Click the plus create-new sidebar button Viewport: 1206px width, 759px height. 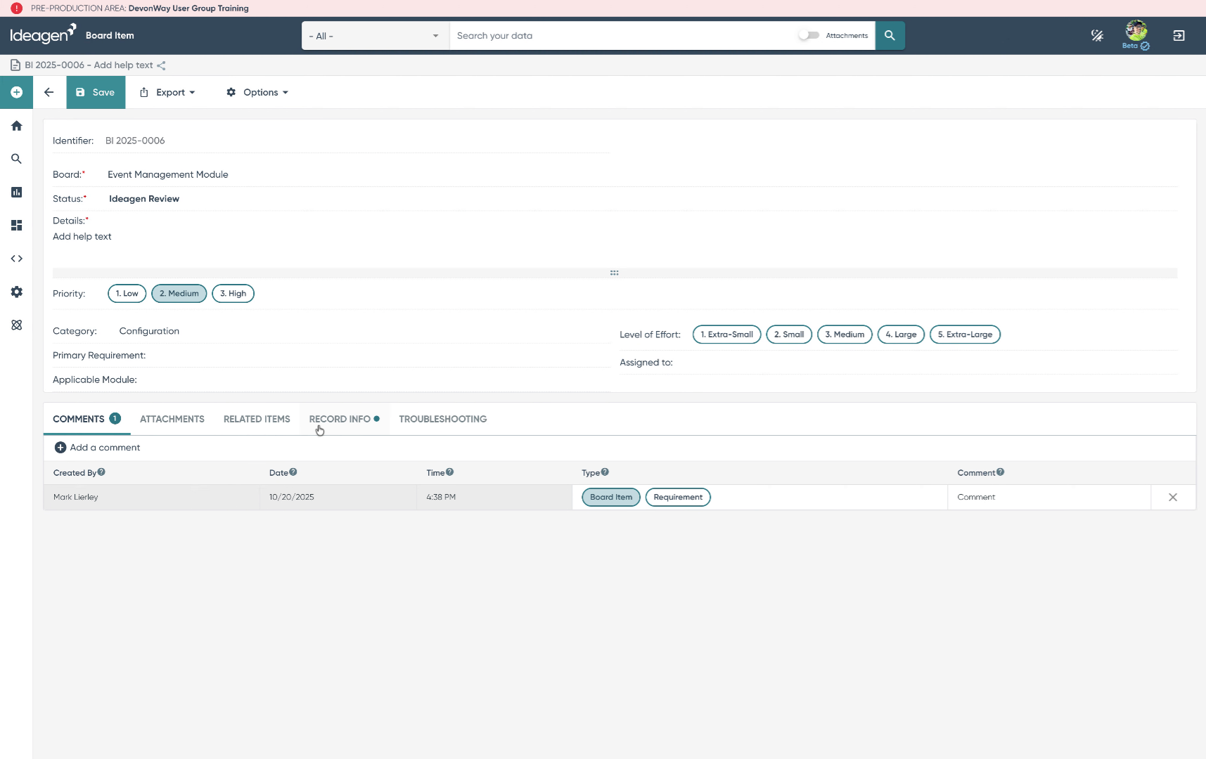pos(16,92)
